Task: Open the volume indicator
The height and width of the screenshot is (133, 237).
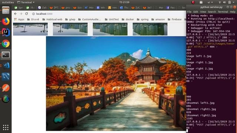Action: click(224, 3)
